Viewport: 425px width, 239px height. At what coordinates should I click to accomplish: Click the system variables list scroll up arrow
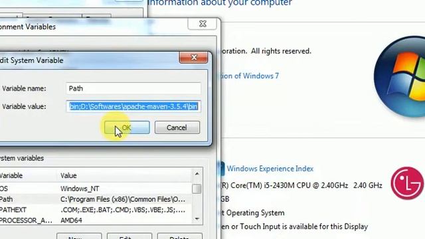tap(197, 174)
